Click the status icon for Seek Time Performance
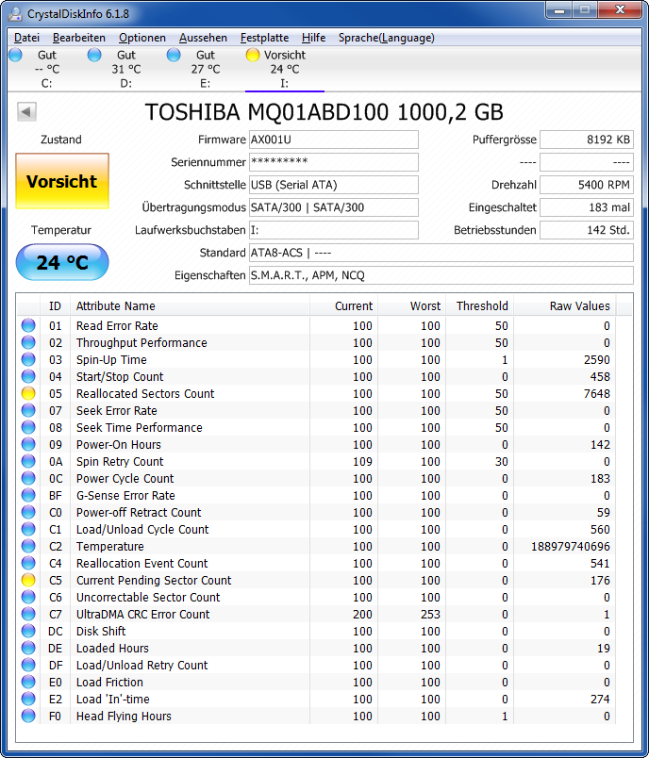 (x=28, y=427)
